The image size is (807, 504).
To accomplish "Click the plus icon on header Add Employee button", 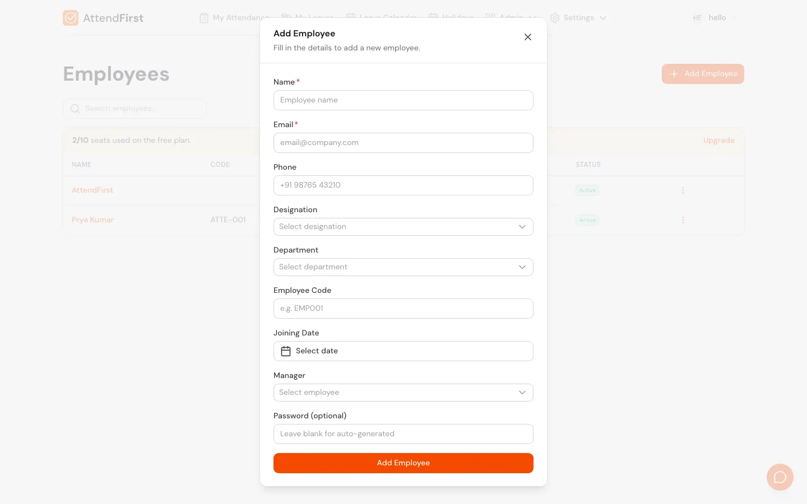I will coord(674,73).
